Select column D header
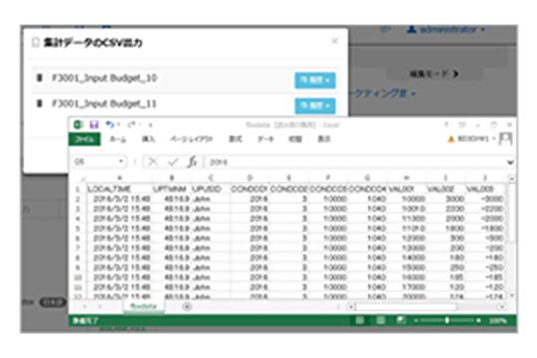Screen dimensions: 537x358 click(x=250, y=178)
